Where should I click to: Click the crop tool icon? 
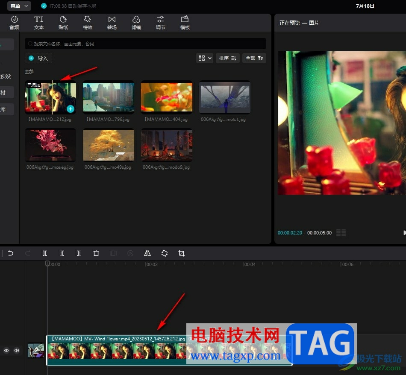click(182, 253)
